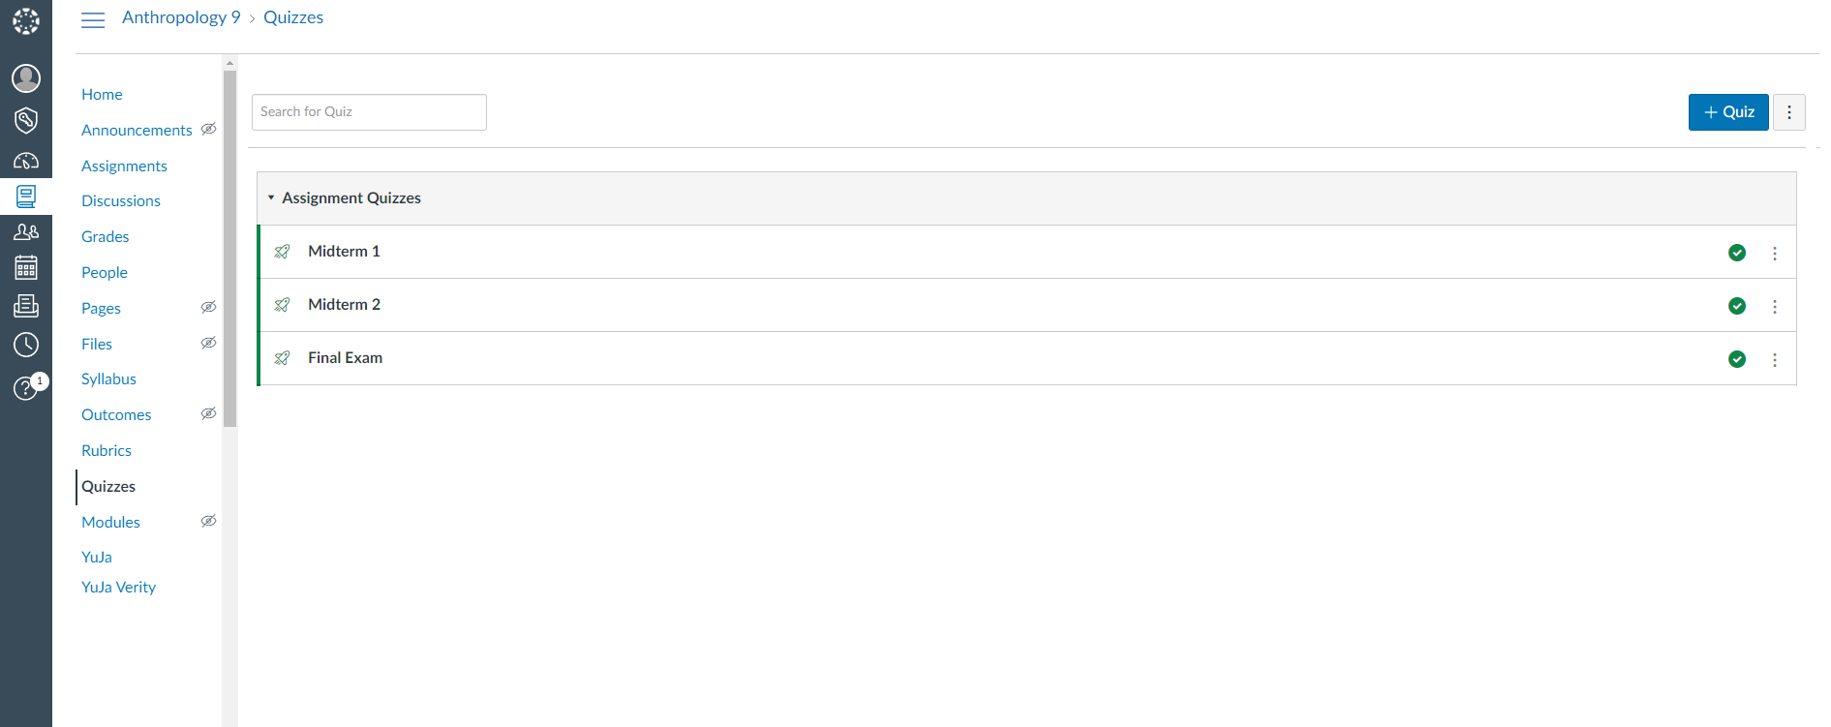Open the Inbox icon in global navigation
Viewport: 1831px width, 727px height.
click(26, 306)
